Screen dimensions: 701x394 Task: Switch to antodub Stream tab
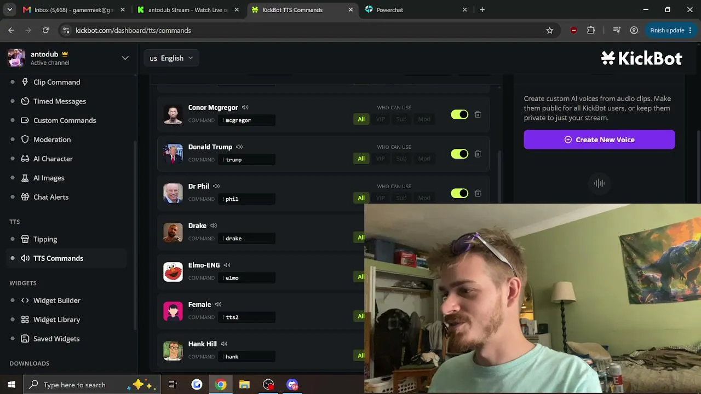tap(188, 10)
